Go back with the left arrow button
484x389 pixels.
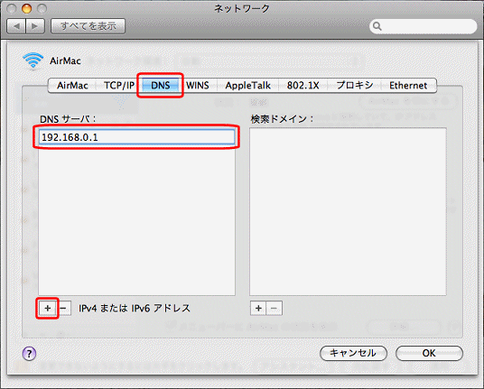[16, 26]
